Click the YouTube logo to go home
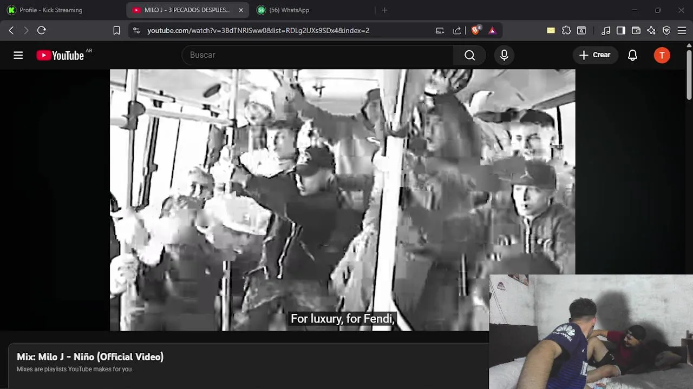Screen dimensions: 693x389 click(60, 55)
